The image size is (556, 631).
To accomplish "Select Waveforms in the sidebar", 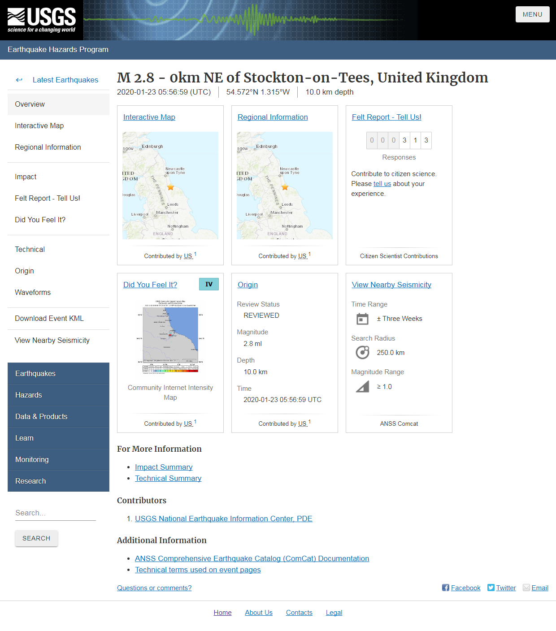I will pos(58,292).
